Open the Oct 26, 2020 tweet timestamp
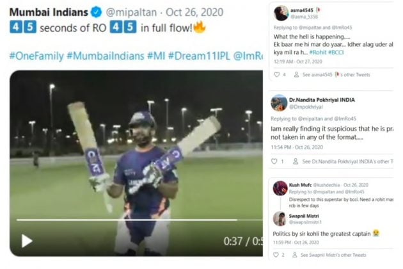The height and width of the screenshot is (269, 403). click(x=194, y=12)
